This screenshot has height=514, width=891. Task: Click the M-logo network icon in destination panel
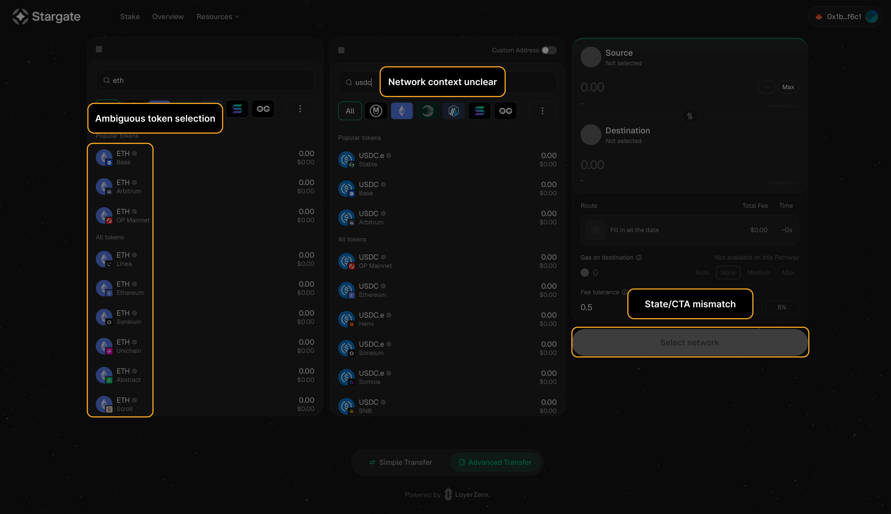376,111
